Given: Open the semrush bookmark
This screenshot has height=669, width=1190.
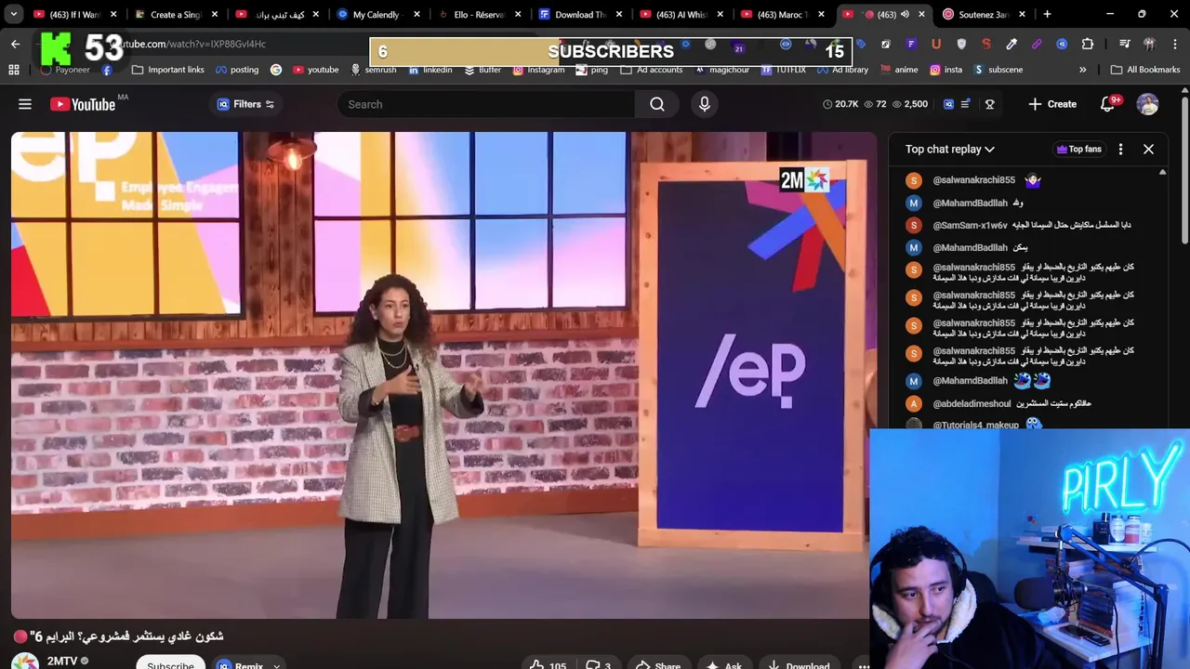Looking at the screenshot, I should pyautogui.click(x=373, y=70).
